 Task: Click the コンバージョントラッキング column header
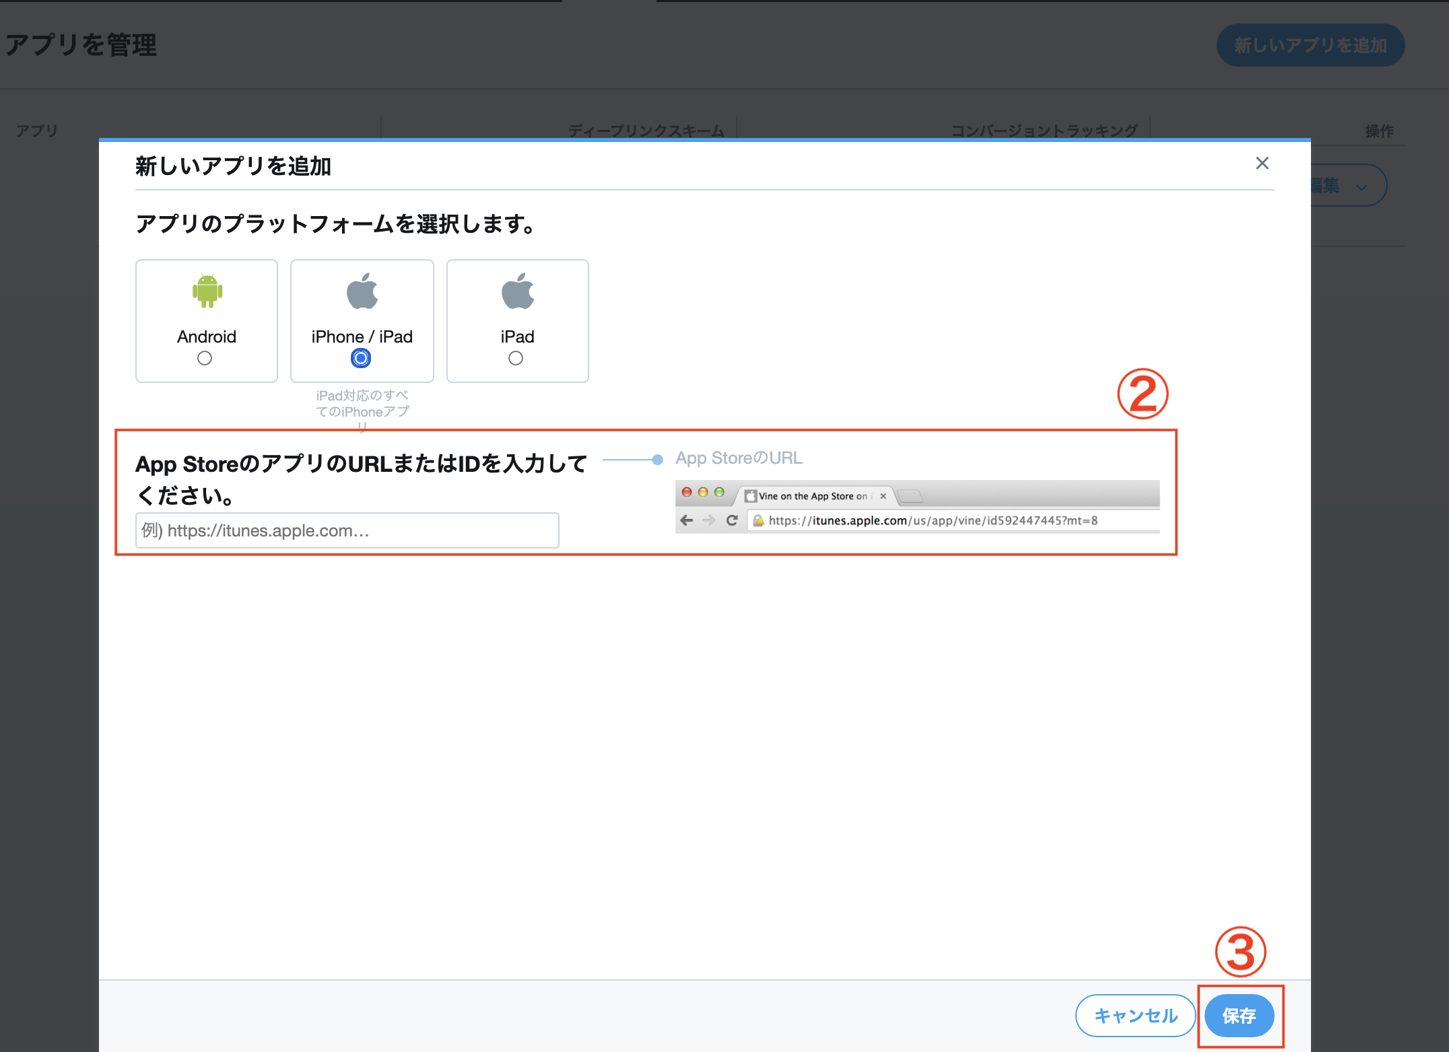pyautogui.click(x=1044, y=130)
